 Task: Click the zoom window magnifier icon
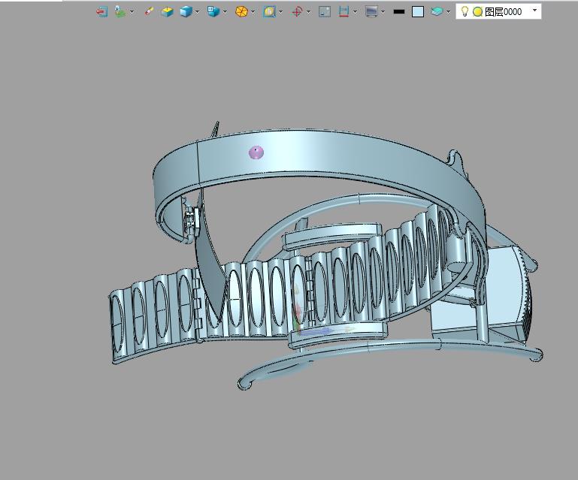click(269, 12)
